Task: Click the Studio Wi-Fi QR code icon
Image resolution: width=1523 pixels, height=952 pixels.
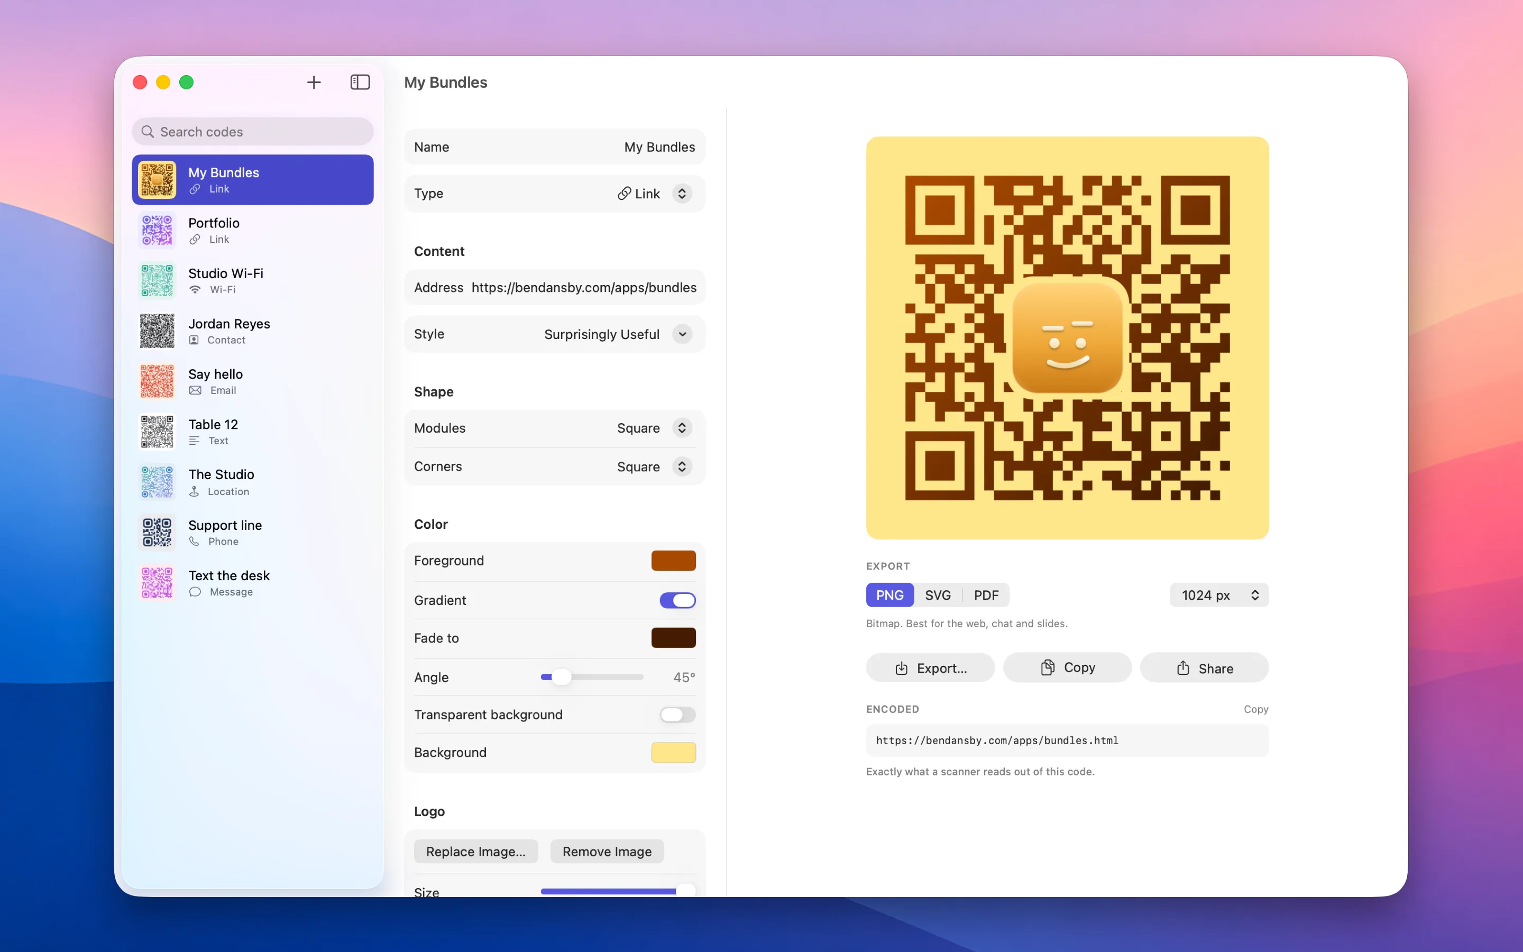Action: click(x=158, y=281)
